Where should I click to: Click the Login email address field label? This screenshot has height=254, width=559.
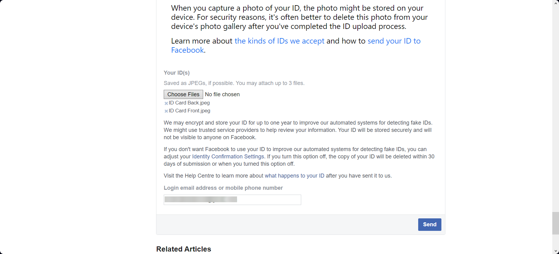(223, 188)
